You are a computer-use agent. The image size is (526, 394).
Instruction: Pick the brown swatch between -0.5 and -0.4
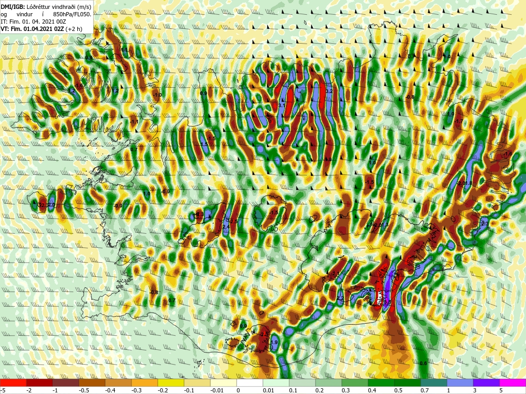pyautogui.click(x=92, y=383)
